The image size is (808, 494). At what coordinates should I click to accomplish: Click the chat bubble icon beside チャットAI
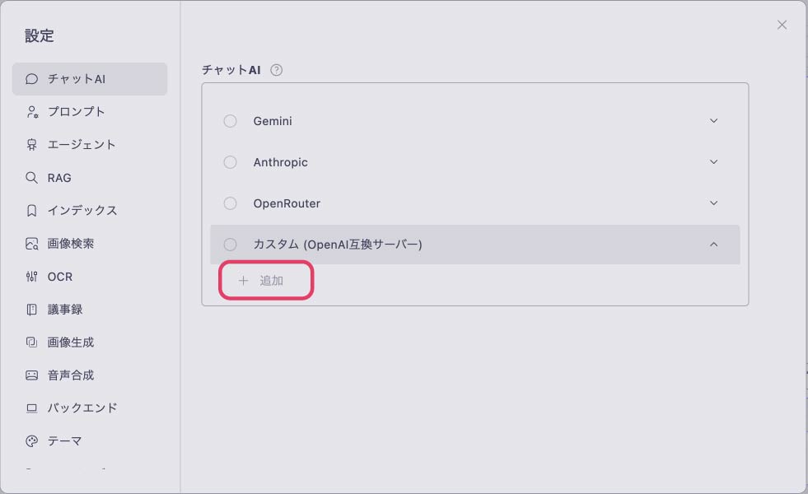click(x=31, y=79)
